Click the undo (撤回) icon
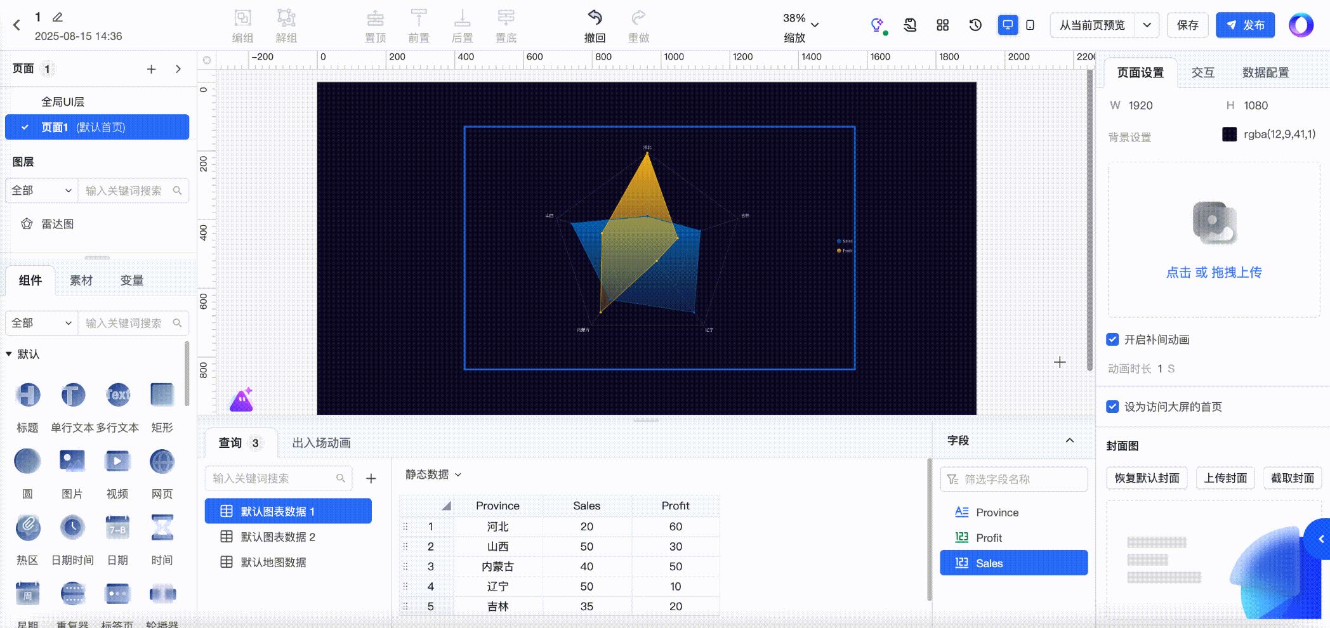The height and width of the screenshot is (628, 1330). (595, 18)
